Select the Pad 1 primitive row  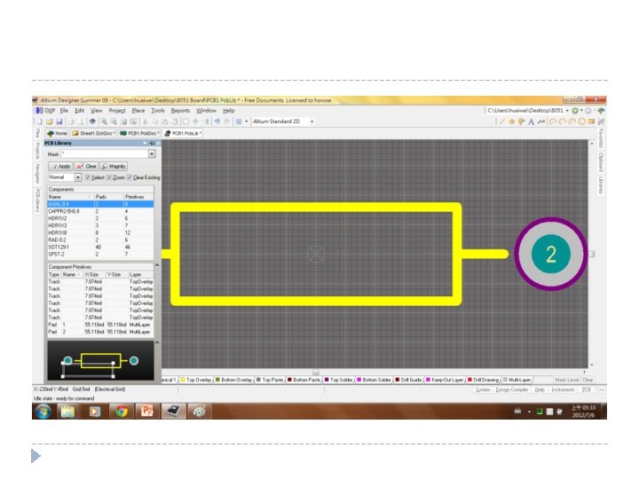click(100, 325)
